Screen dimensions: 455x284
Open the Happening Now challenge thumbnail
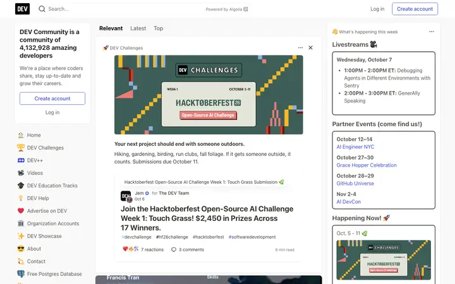pyautogui.click(x=384, y=260)
